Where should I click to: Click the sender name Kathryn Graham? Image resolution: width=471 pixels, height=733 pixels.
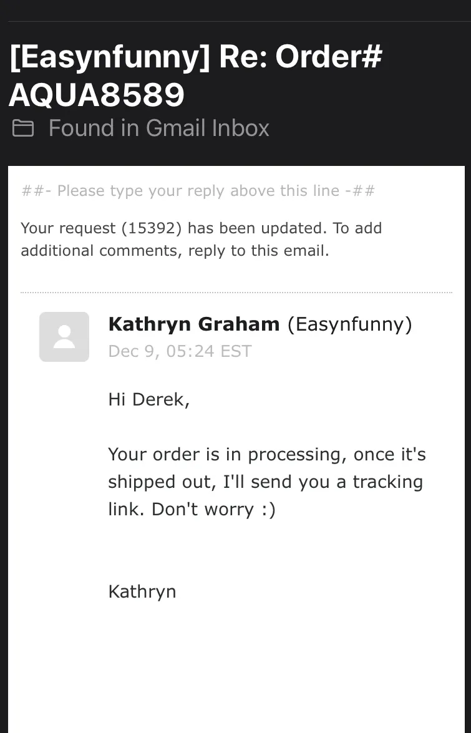pyautogui.click(x=194, y=324)
